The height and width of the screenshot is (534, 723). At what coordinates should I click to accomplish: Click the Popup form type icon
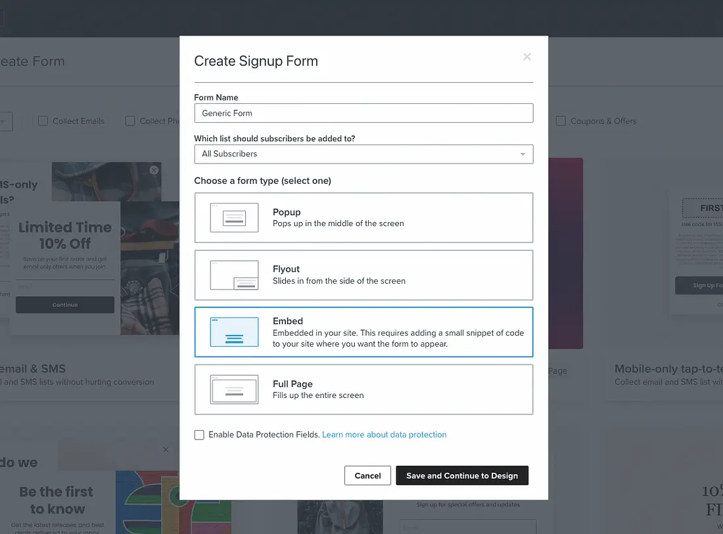tap(234, 217)
